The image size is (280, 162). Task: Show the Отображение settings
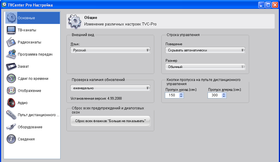(33, 91)
